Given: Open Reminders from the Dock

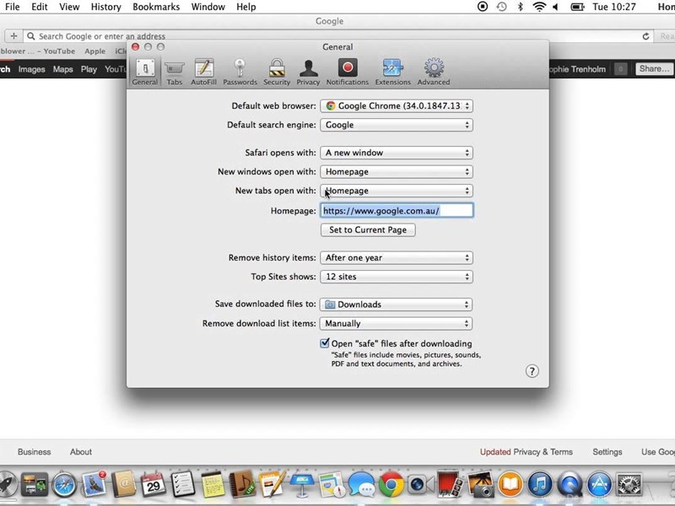Looking at the screenshot, I should [x=182, y=484].
